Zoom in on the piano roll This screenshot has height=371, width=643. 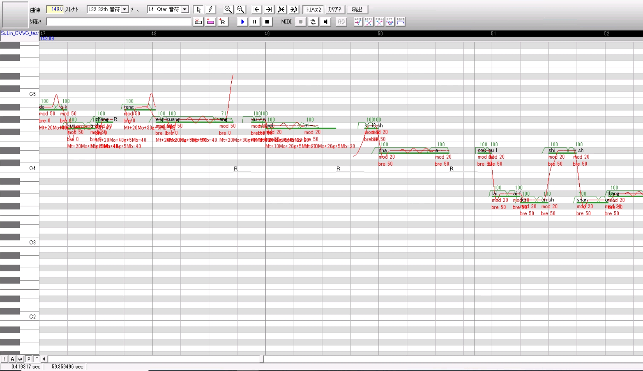tap(228, 10)
